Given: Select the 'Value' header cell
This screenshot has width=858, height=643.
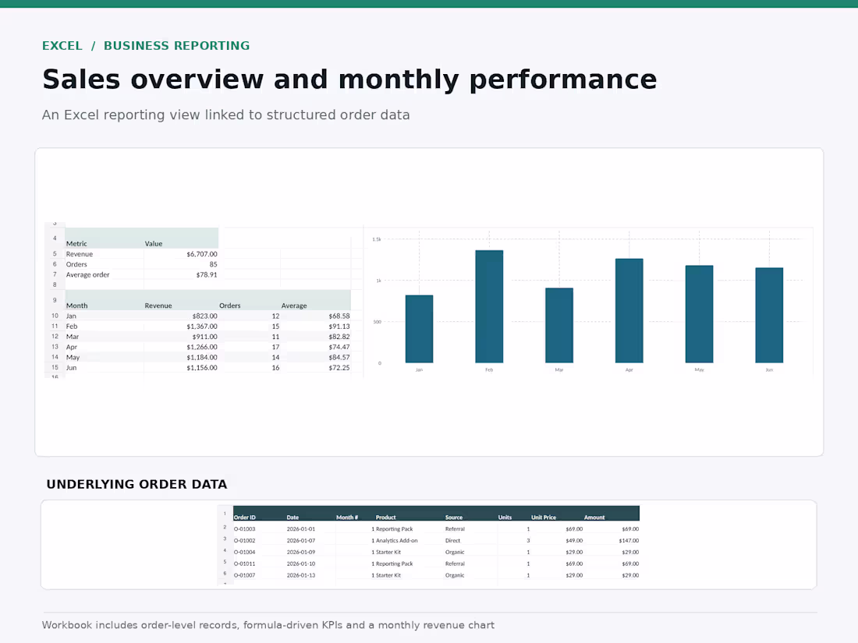Looking at the screenshot, I should point(181,238).
